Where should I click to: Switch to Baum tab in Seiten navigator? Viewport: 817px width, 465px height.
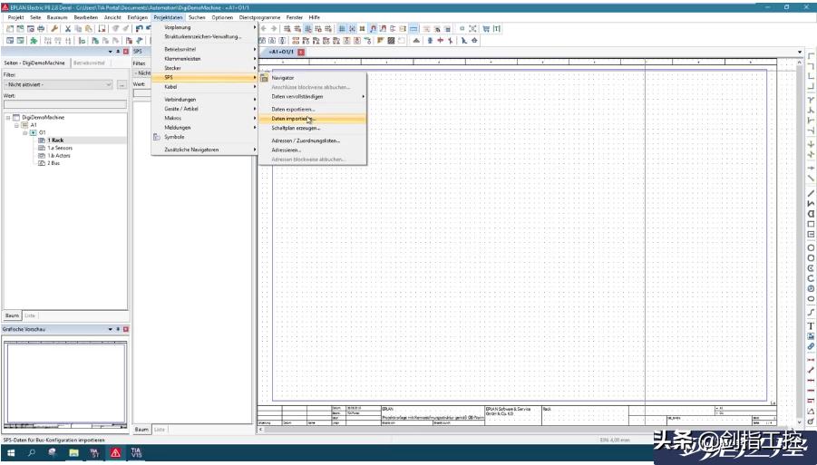(x=12, y=315)
